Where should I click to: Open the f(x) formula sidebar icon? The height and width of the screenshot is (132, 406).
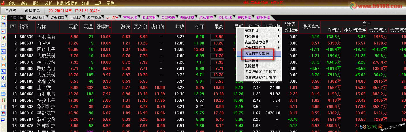(3, 78)
